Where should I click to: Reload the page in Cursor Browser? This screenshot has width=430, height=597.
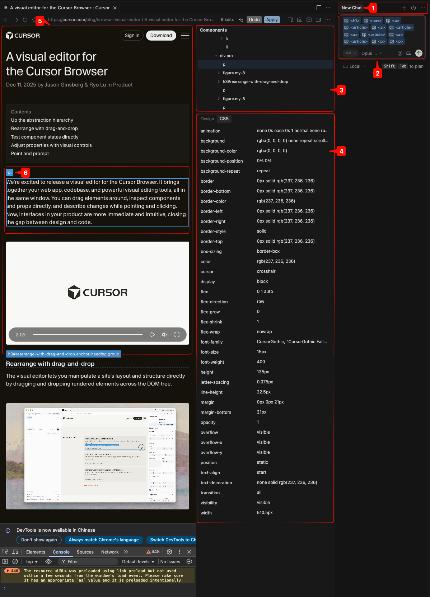coord(25,20)
